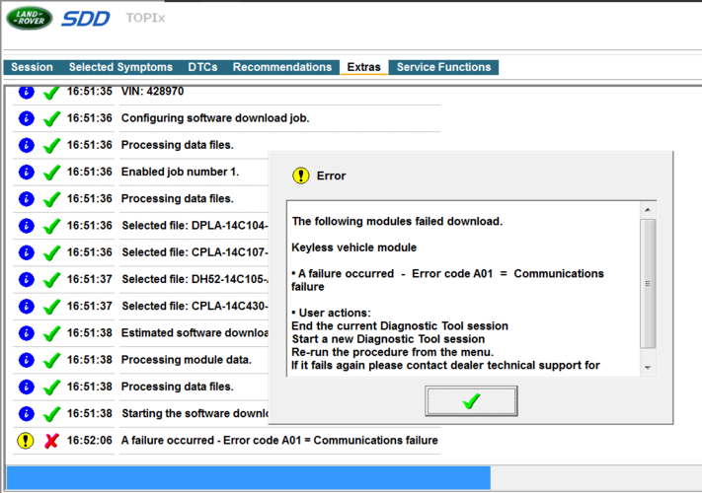Click the Land Rover logo
The width and height of the screenshot is (702, 493).
click(30, 18)
